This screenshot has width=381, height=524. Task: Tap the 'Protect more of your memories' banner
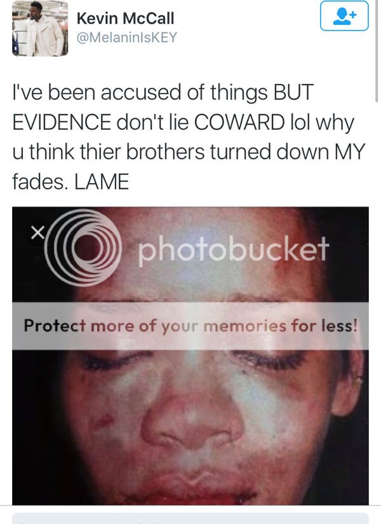coord(190,326)
